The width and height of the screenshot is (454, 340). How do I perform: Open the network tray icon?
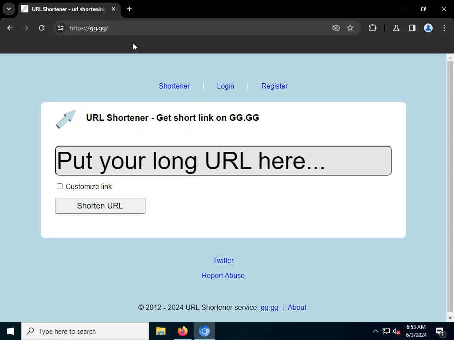[386, 331]
